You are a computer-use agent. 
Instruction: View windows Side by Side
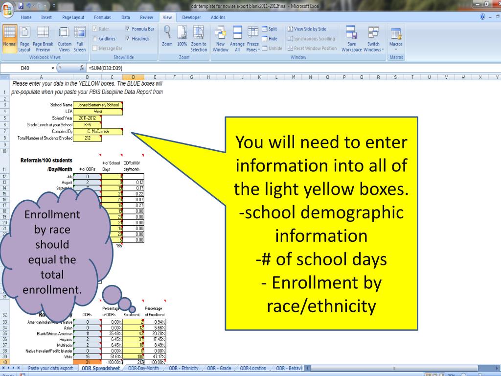pos(307,29)
